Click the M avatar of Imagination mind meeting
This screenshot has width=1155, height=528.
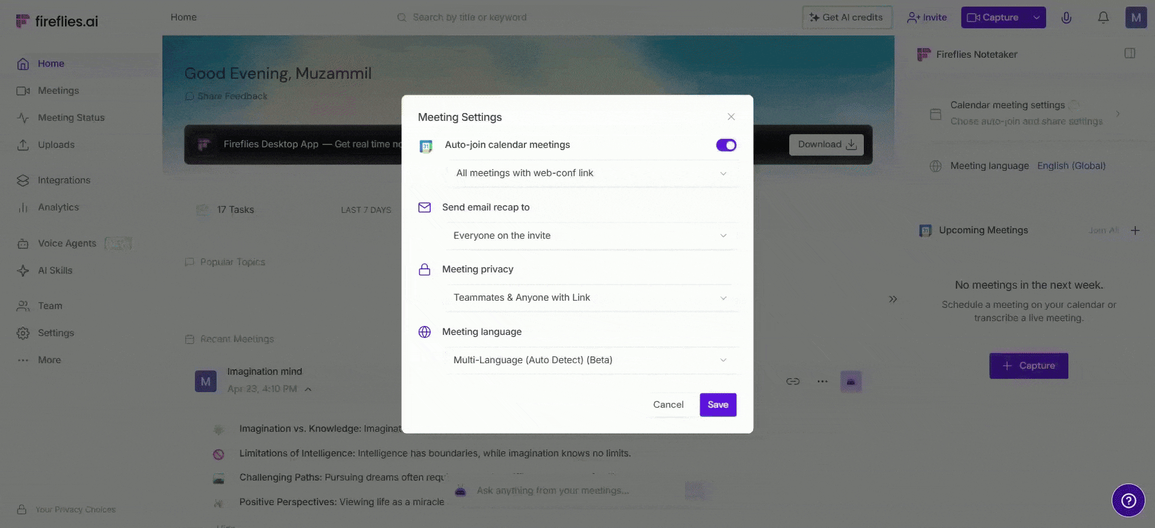coord(206,381)
